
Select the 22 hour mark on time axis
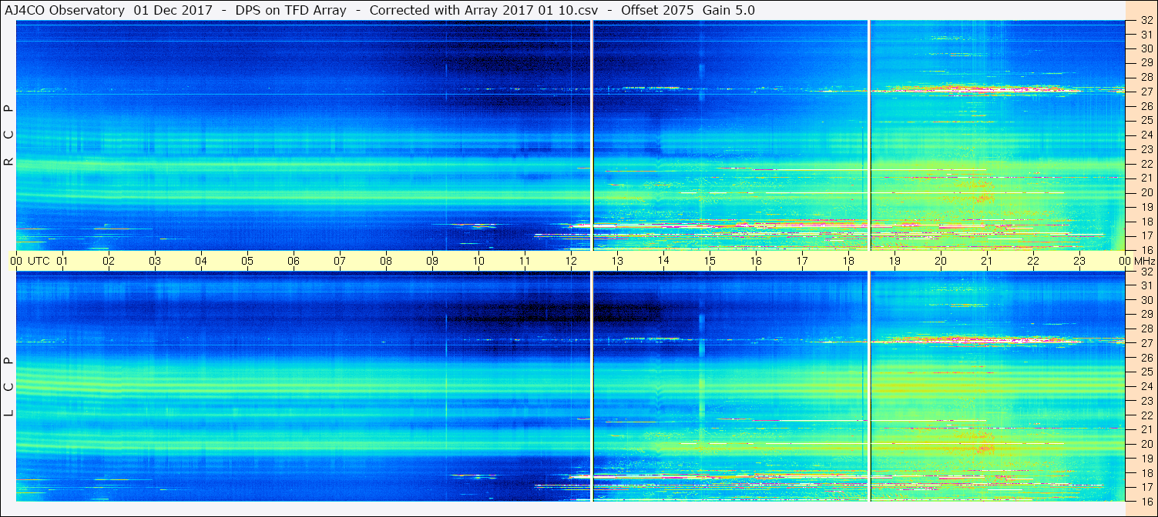1033,261
